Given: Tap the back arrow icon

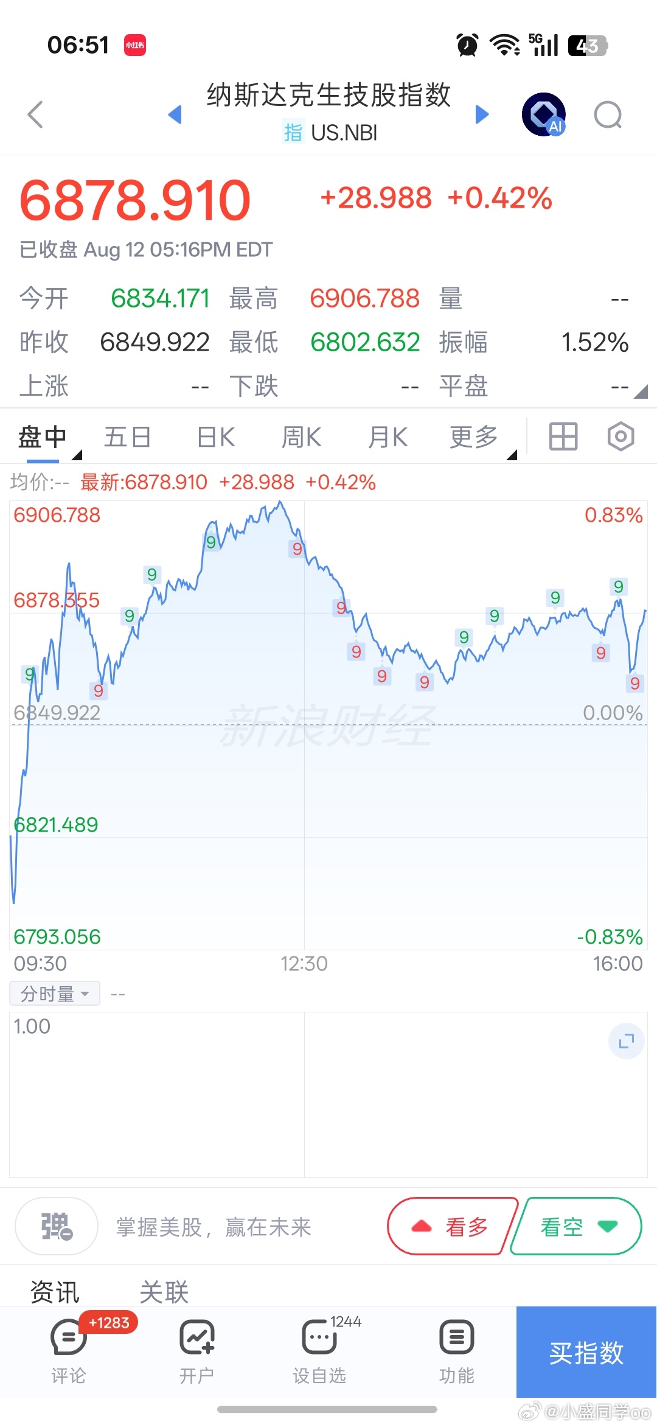Looking at the screenshot, I should pos(36,114).
